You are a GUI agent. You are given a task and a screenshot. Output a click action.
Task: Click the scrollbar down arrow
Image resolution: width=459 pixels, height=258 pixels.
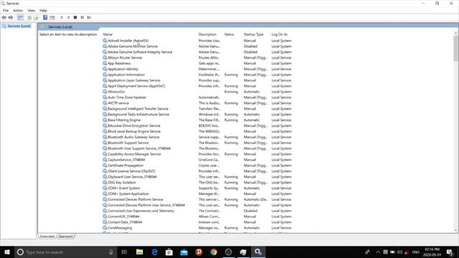(456, 231)
